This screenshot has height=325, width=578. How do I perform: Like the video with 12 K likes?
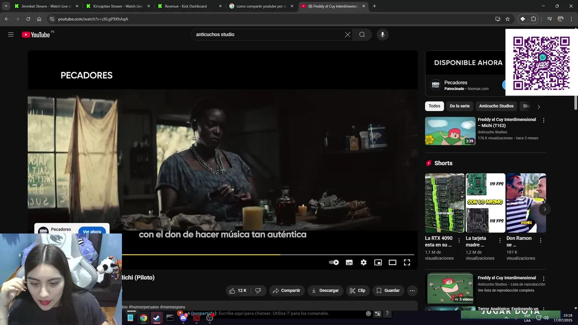point(238,291)
